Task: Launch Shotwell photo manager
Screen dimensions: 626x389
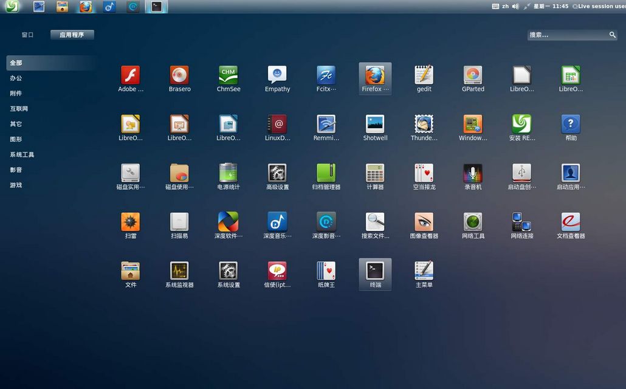Action: pos(375,125)
